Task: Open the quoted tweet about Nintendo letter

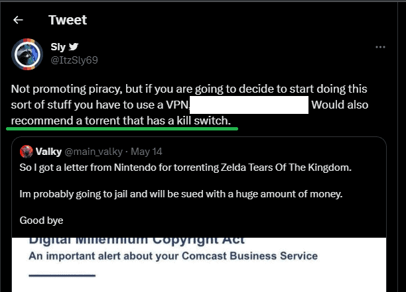Action: tap(199, 168)
